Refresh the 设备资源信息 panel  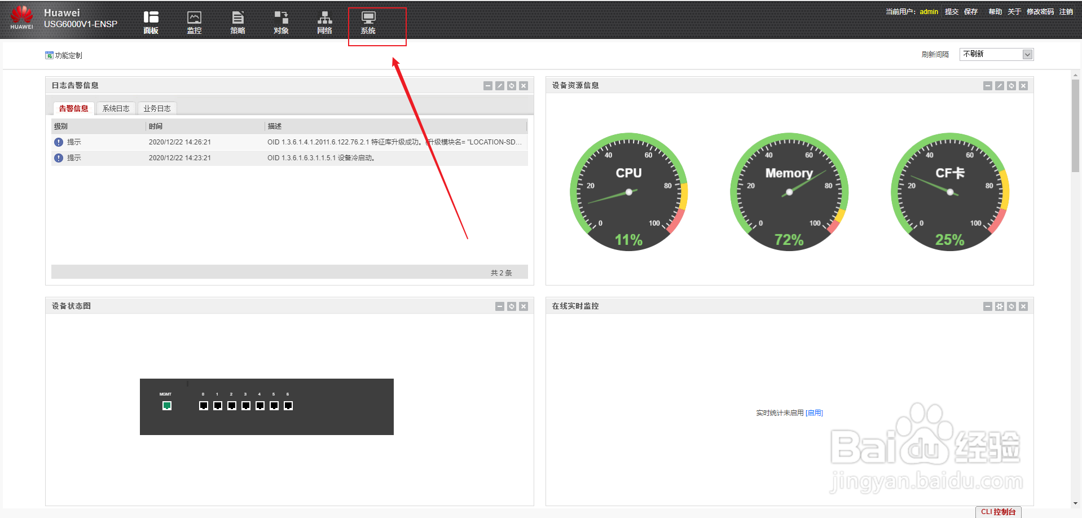(x=1011, y=85)
